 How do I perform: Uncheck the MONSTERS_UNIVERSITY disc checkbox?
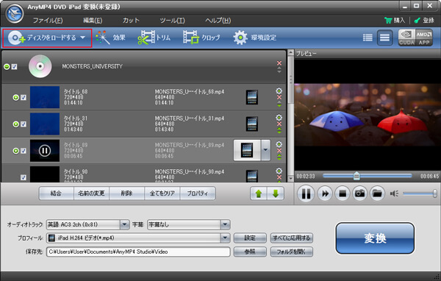(x=15, y=67)
